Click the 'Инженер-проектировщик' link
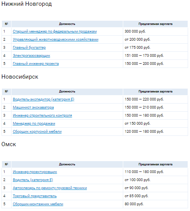This screenshot has width=190, height=211. (35, 172)
